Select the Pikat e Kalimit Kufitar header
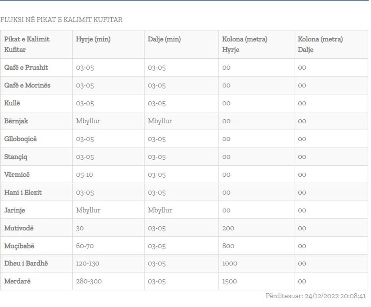 click(x=27, y=44)
